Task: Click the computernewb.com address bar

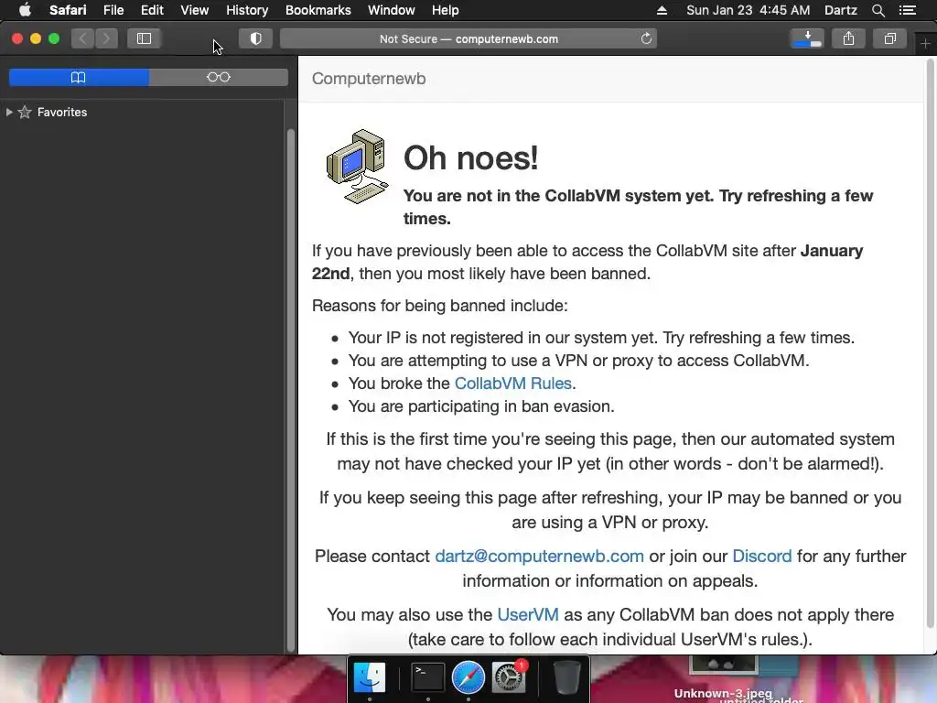Action: point(468,38)
